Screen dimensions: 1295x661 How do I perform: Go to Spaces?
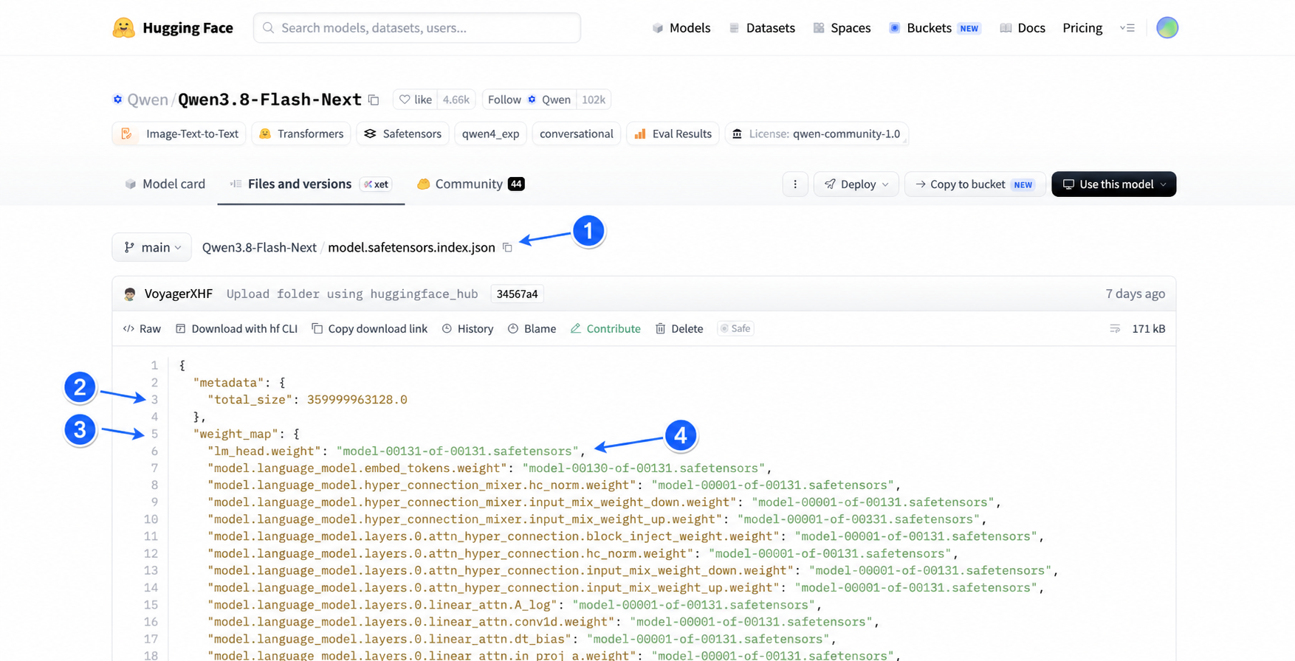click(x=842, y=28)
